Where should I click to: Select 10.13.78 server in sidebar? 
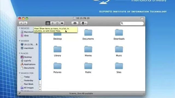[28, 44]
